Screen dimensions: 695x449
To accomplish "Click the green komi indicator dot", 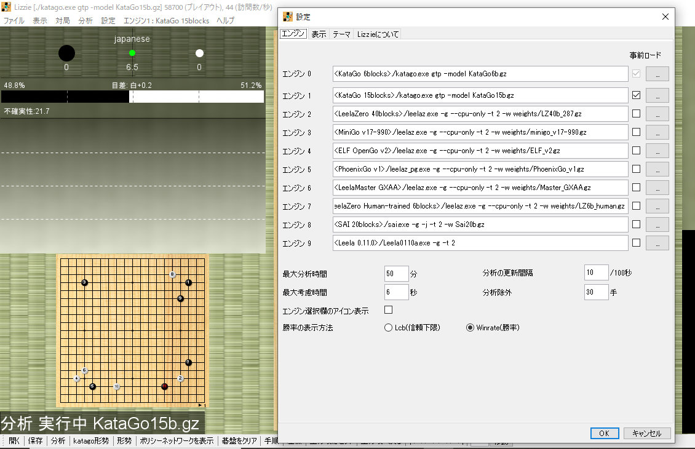I will (x=132, y=53).
